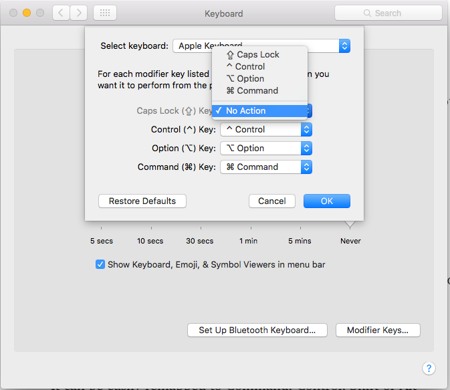This screenshot has width=450, height=390.
Task: Choose Caps Lock from the popup menu
Action: pyautogui.click(x=259, y=55)
